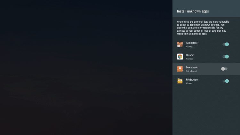This screenshot has width=240, height=135.
Task: Click the "Not allowed" status under Downloader
Action: [x=191, y=71]
